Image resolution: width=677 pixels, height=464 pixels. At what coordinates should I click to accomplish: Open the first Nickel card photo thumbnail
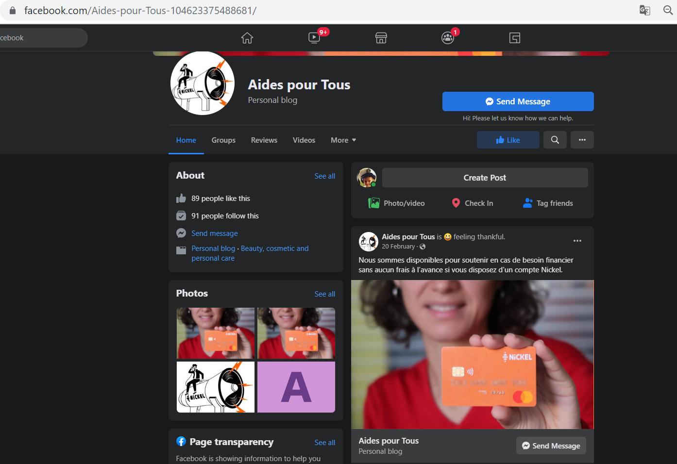(x=216, y=333)
